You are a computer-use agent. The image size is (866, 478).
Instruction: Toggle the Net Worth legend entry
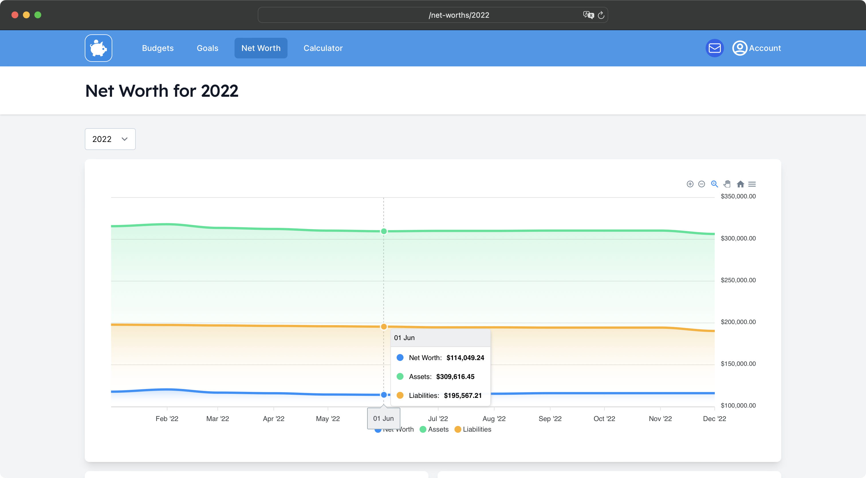[x=407, y=430]
